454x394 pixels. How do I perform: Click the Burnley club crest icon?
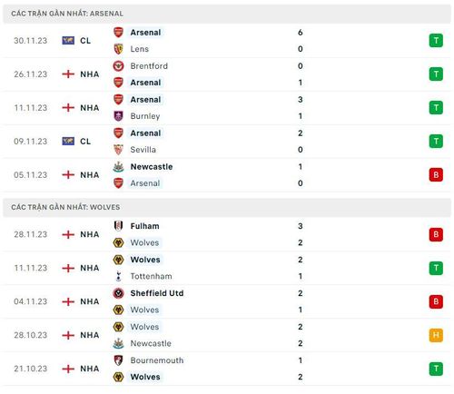pos(118,116)
